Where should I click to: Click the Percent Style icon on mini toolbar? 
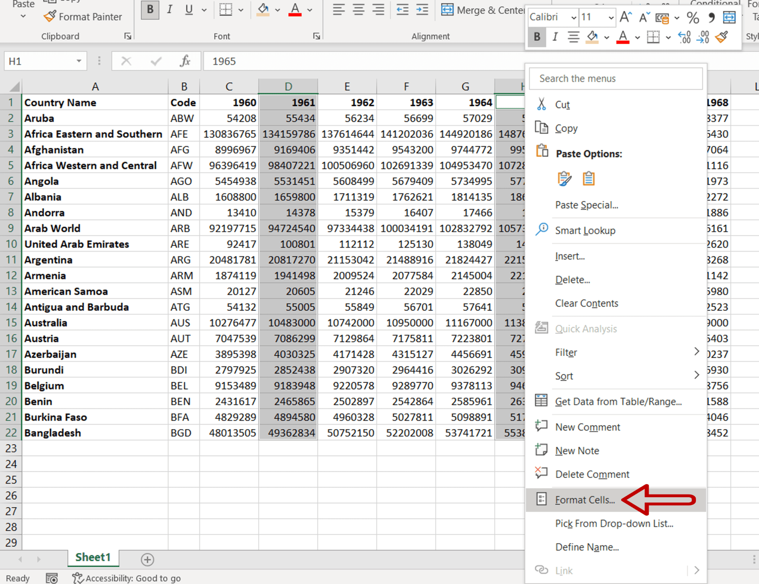pos(692,17)
